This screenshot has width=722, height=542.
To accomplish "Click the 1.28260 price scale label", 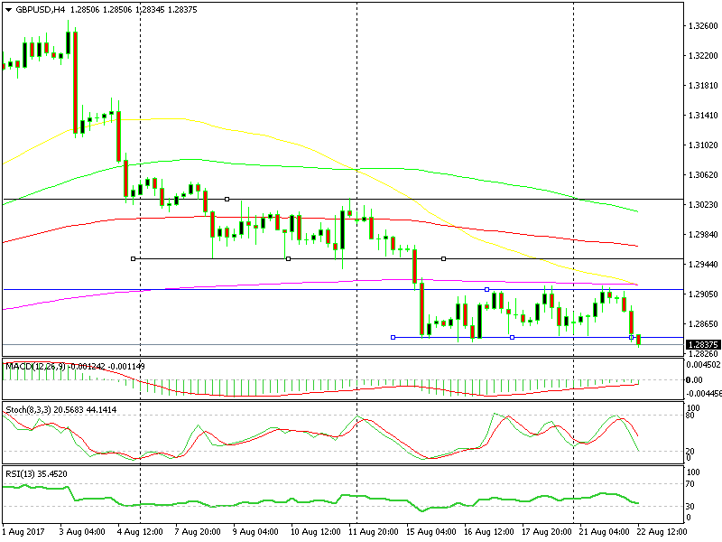I will tap(703, 354).
